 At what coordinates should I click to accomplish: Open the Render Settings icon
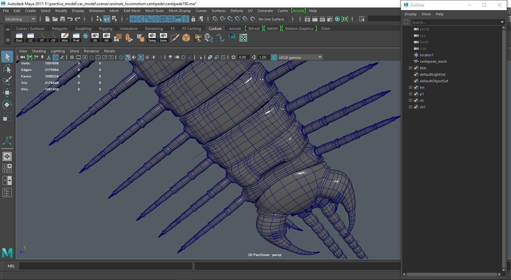coord(330,19)
